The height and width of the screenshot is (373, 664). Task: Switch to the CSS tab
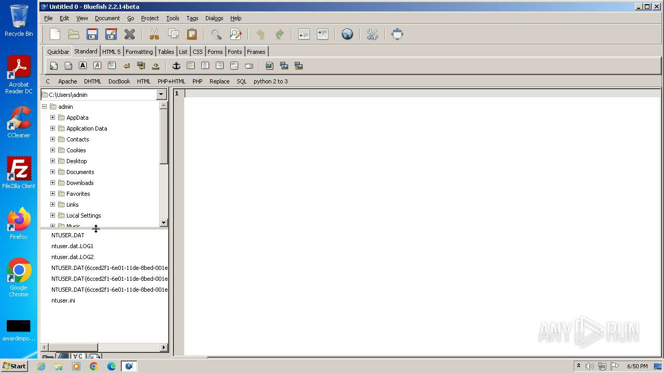[x=198, y=52]
